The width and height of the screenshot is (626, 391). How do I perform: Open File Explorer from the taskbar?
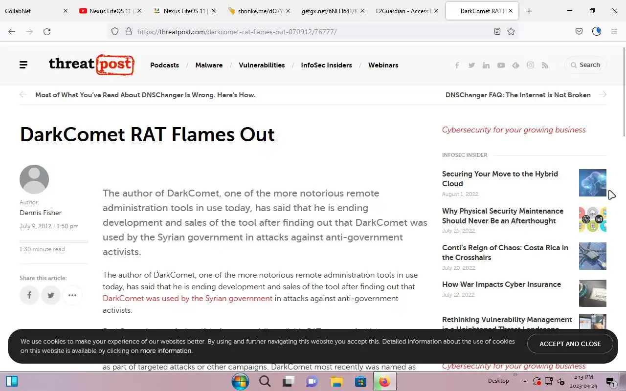pyautogui.click(x=336, y=381)
